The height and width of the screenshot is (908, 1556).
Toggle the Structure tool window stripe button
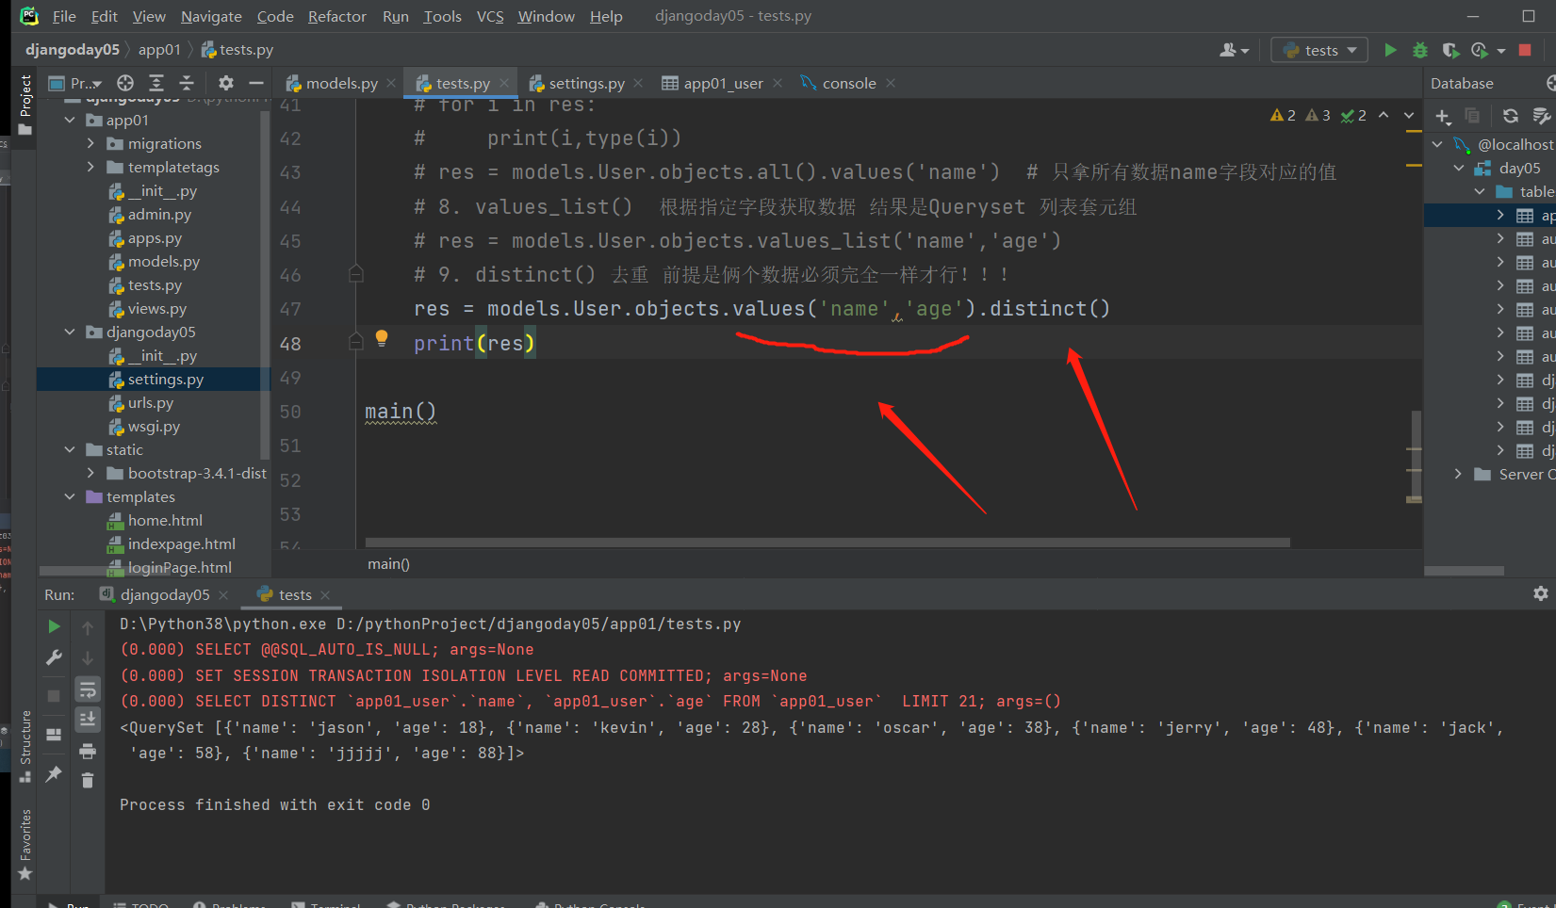25,746
